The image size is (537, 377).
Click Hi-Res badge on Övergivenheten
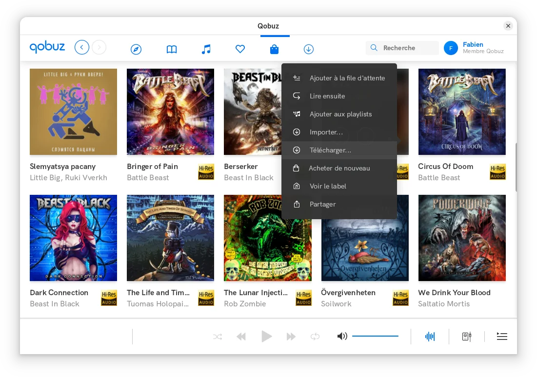401,298
